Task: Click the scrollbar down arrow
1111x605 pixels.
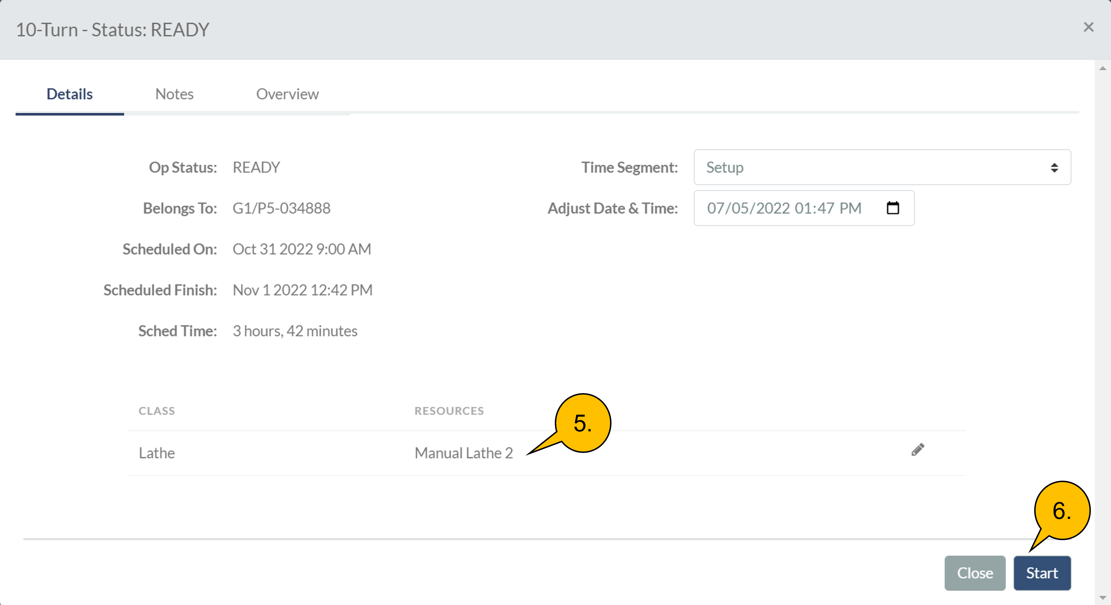Action: (x=1103, y=598)
